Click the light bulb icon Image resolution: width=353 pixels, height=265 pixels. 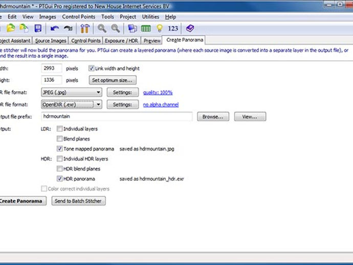[160, 28]
